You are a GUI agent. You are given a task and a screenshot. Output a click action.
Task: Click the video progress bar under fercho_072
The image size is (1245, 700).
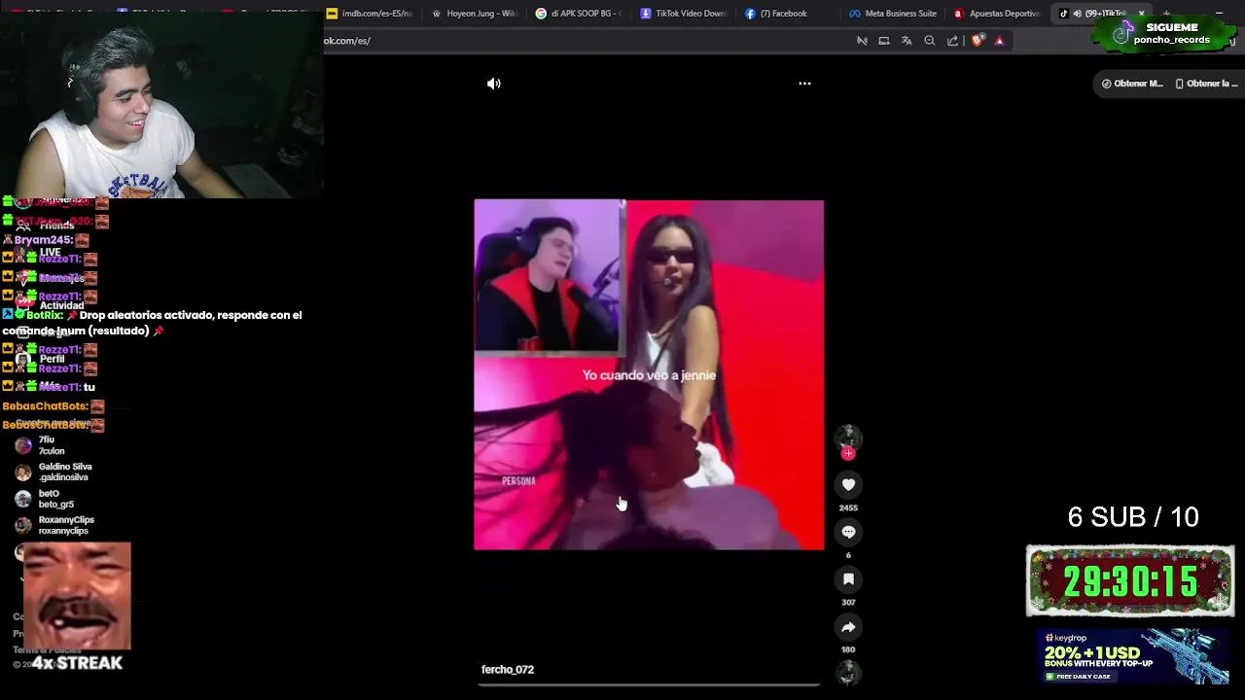[649, 684]
